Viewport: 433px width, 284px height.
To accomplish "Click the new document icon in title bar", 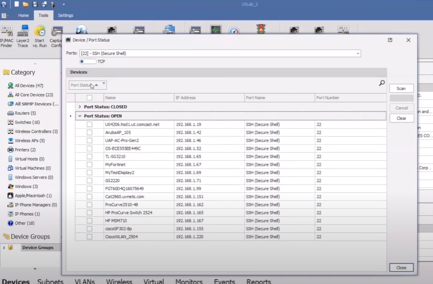I will [17, 4].
